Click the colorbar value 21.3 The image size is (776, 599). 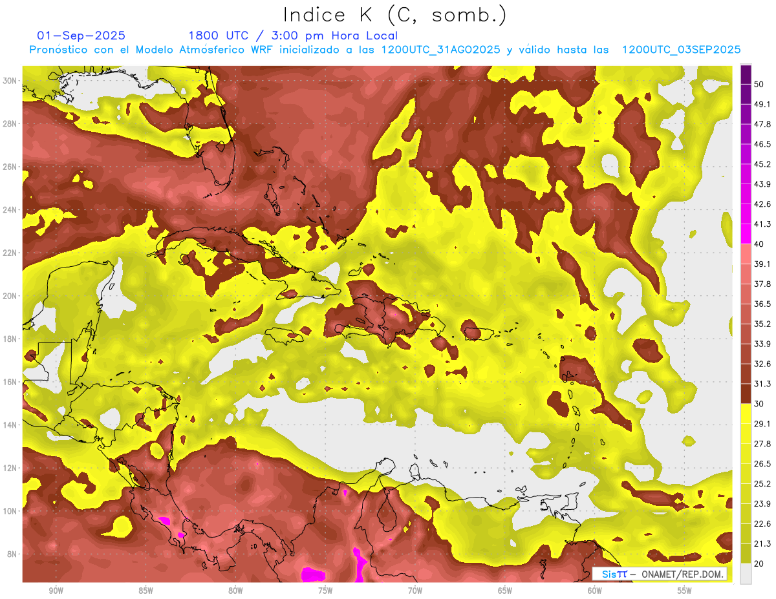point(762,544)
